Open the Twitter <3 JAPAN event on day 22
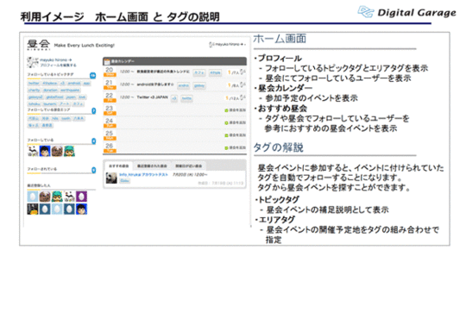The image size is (466, 319). point(153,97)
